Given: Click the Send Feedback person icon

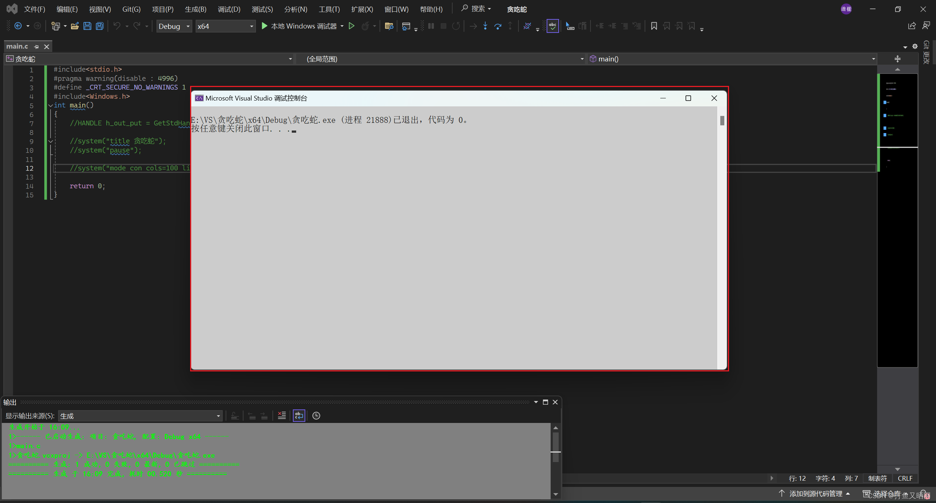Looking at the screenshot, I should (926, 26).
